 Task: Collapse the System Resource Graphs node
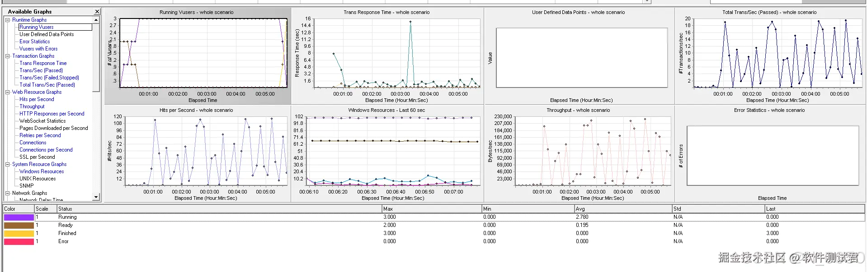click(x=7, y=164)
